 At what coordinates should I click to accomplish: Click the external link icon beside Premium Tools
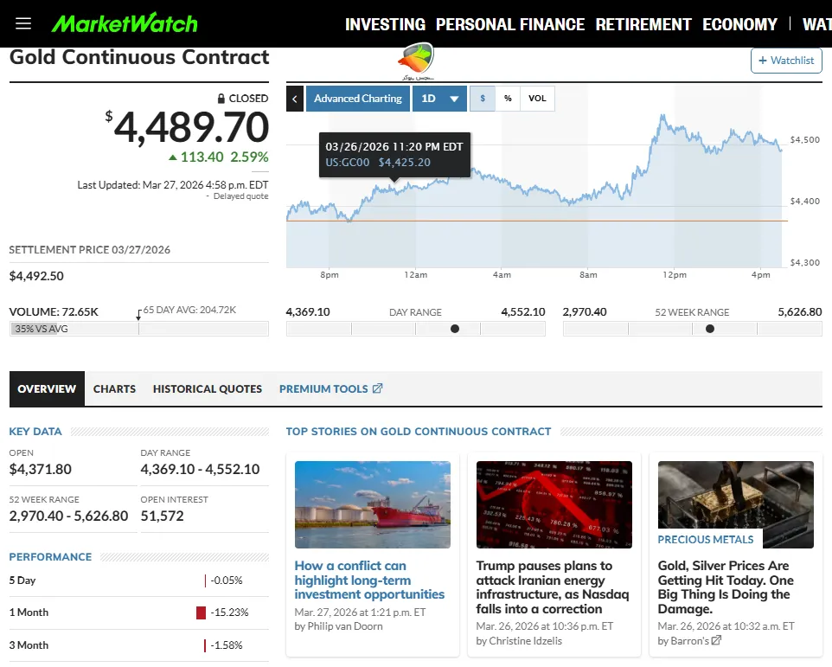377,388
